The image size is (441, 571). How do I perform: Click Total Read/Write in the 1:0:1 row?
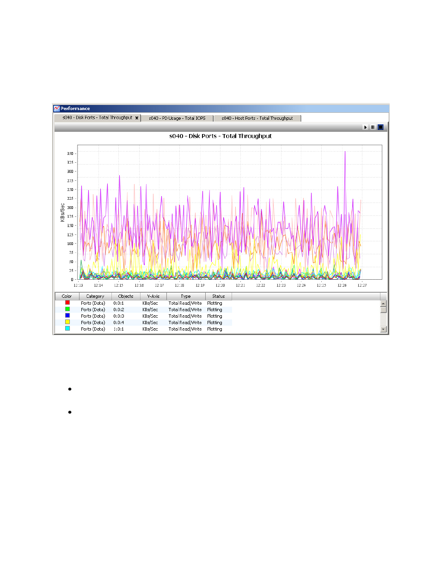tap(185, 329)
